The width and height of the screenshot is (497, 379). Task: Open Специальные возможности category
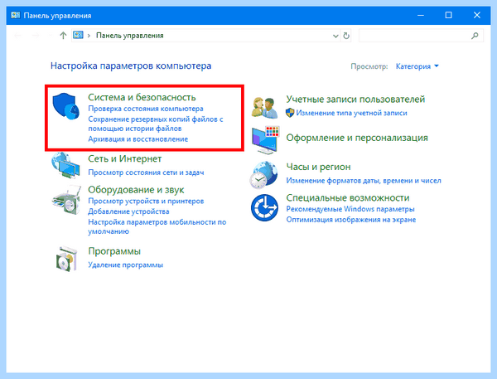tap(348, 197)
